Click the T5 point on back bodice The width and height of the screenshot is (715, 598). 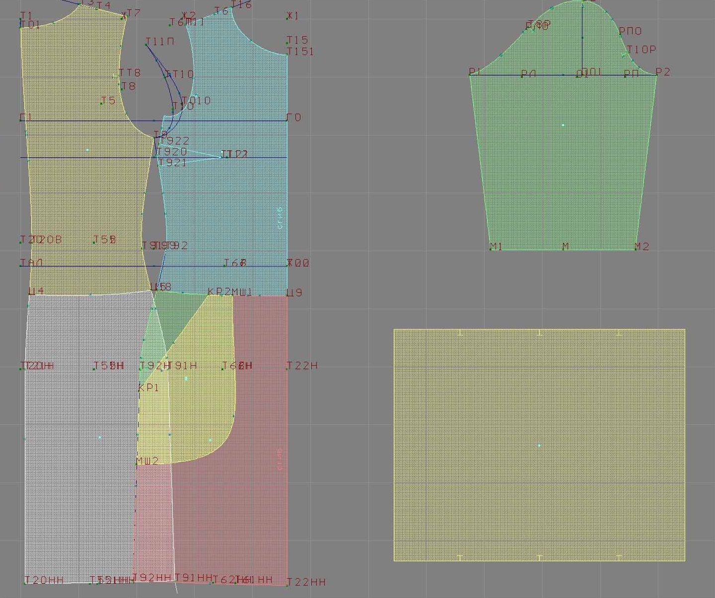(x=108, y=101)
